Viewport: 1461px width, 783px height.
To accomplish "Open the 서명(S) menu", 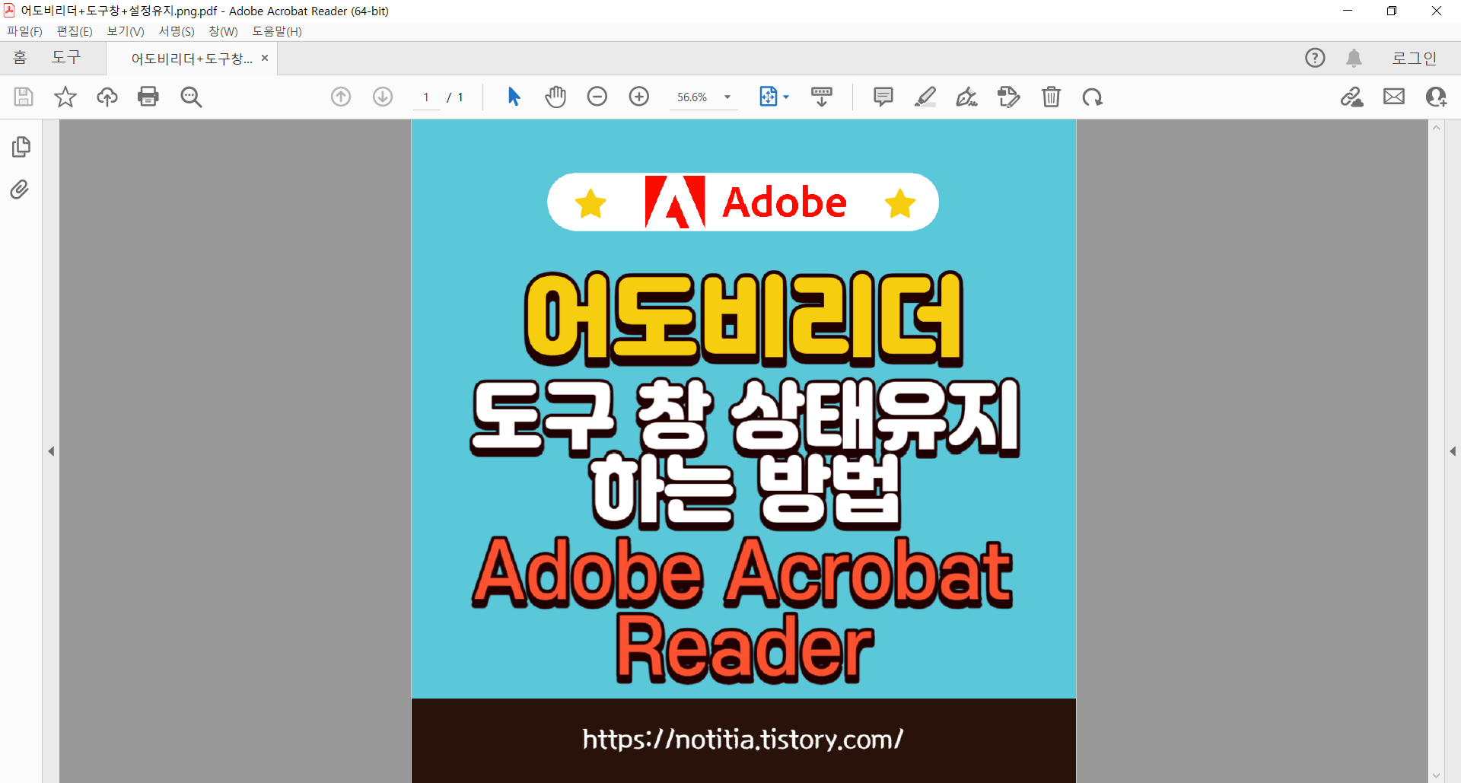I will coord(176,31).
